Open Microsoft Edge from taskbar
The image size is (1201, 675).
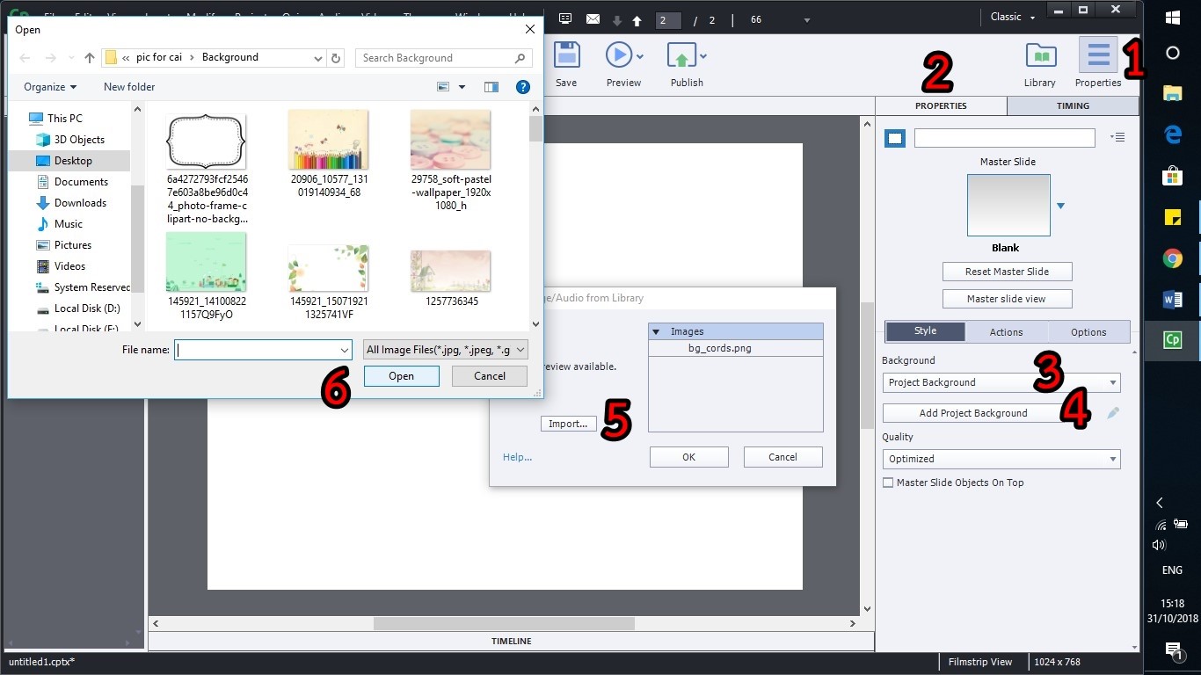coord(1172,134)
